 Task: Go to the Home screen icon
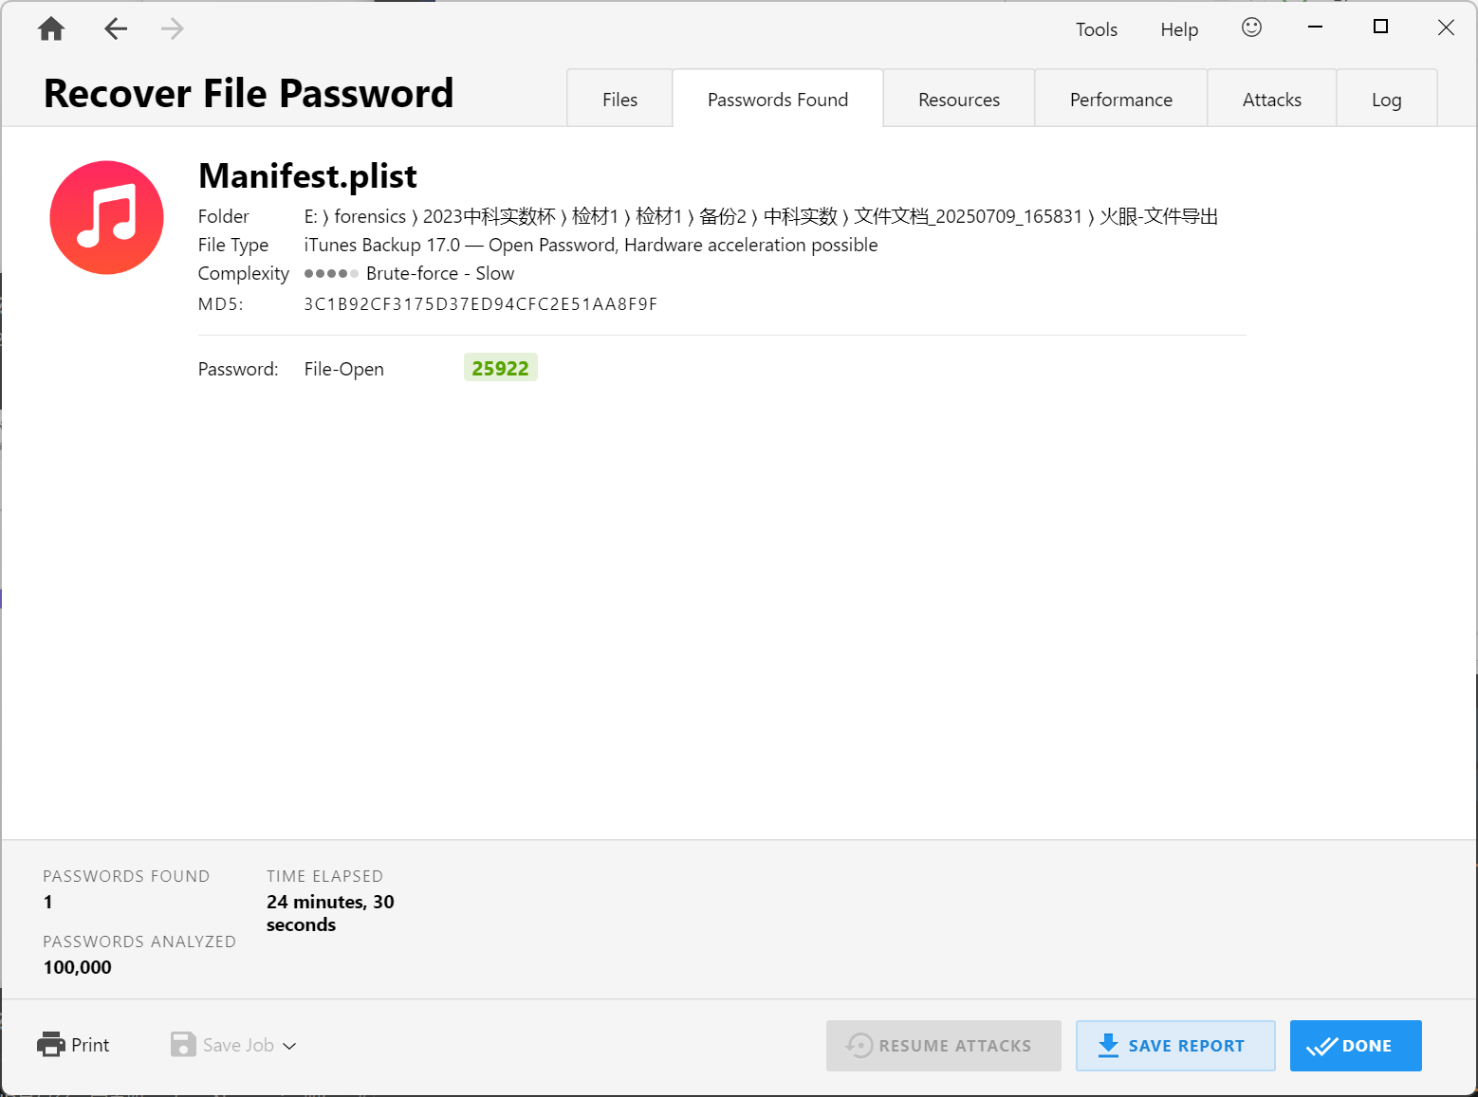click(51, 29)
